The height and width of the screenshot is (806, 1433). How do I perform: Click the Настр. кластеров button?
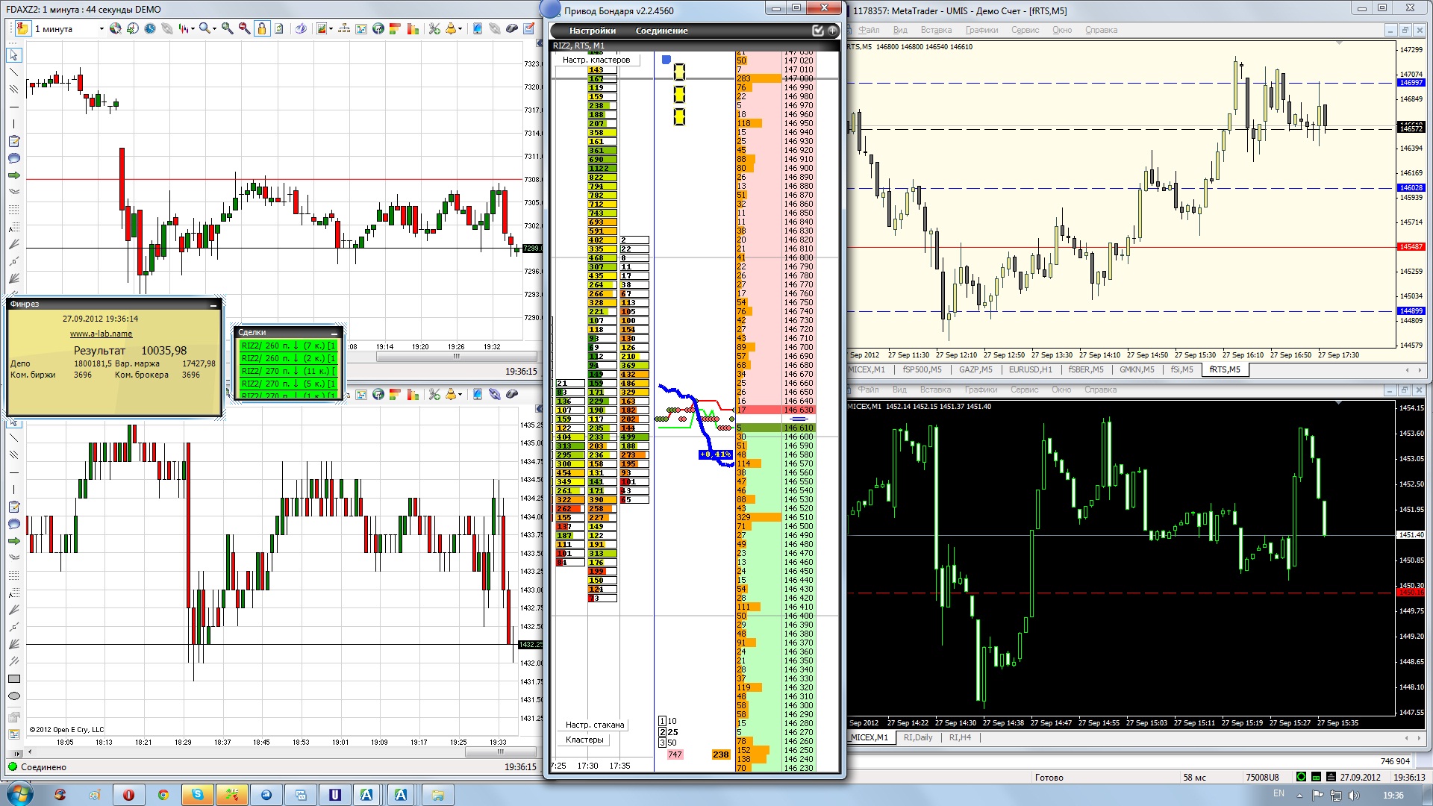pyautogui.click(x=596, y=60)
